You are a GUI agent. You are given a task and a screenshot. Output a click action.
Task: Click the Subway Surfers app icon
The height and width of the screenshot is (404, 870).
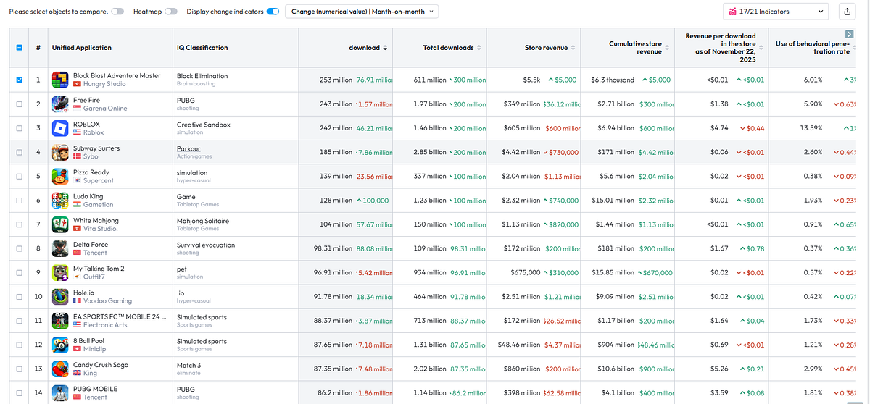(61, 152)
